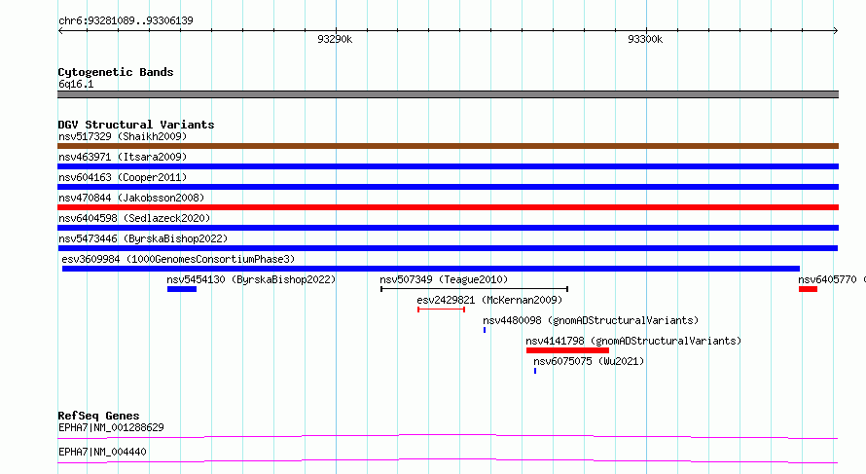
Task: Click the nsv5473446 (ByrskaBishop2022) label
Action: tap(143, 238)
